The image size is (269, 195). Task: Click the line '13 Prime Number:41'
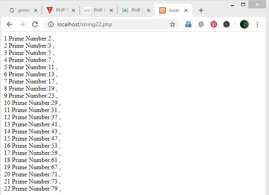coord(32,124)
